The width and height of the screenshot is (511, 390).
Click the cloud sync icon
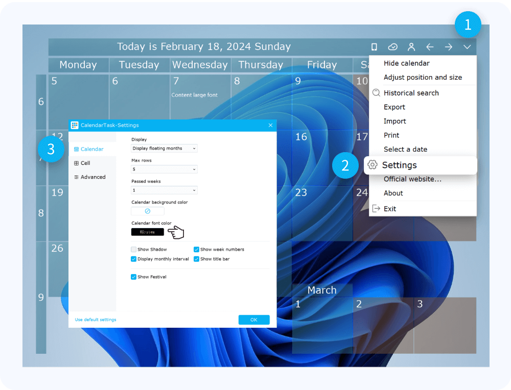pos(392,47)
